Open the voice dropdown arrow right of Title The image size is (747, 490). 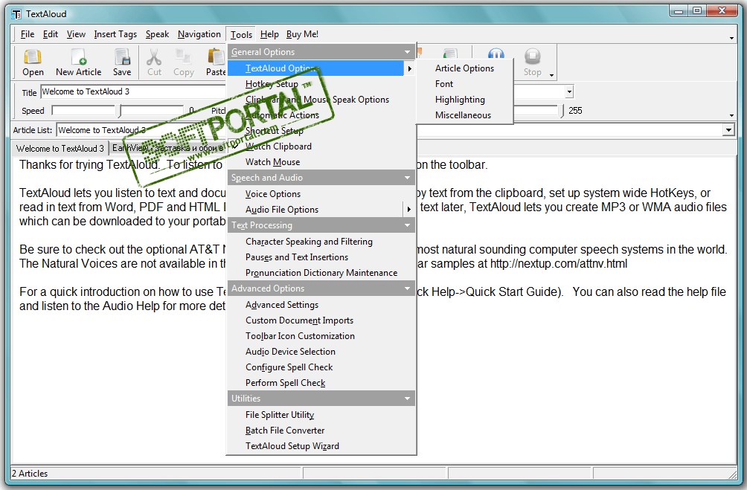(569, 91)
